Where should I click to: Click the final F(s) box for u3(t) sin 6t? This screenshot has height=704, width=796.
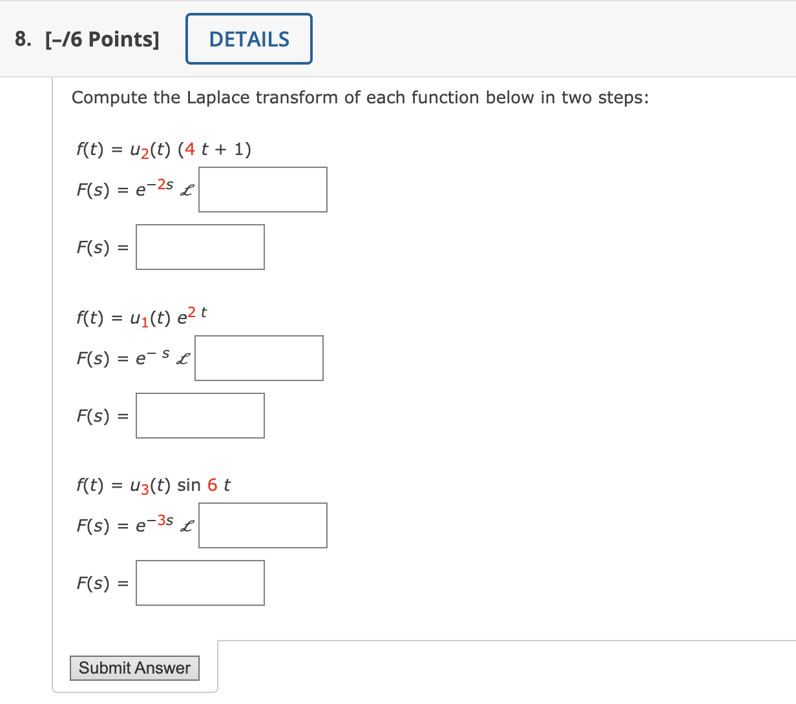pyautogui.click(x=200, y=583)
